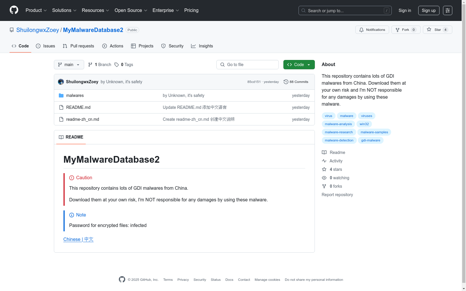
Task: Switch to the Security tab
Action: pos(172,46)
